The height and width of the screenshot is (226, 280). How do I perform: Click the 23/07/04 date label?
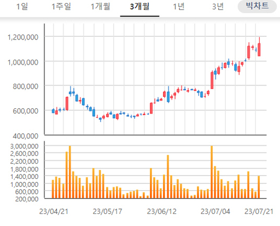click(x=215, y=212)
